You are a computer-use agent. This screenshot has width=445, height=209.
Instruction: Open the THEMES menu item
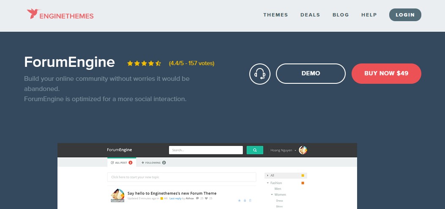[276, 15]
